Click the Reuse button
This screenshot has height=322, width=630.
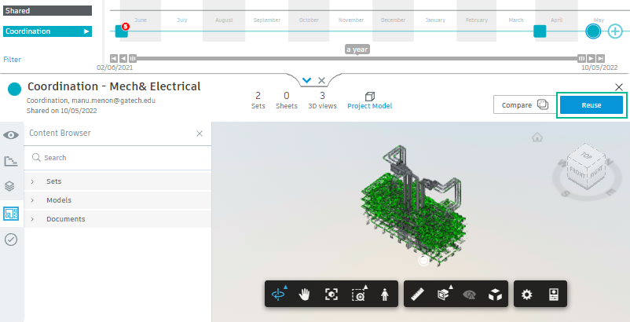click(x=592, y=105)
